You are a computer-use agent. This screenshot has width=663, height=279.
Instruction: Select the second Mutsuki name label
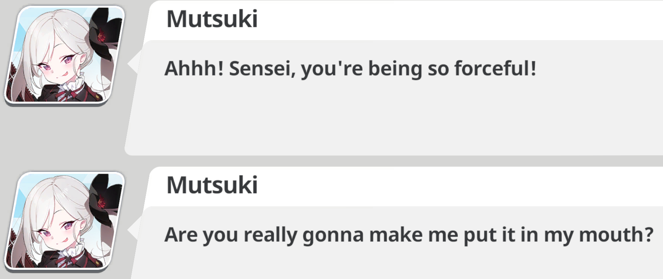[212, 185]
